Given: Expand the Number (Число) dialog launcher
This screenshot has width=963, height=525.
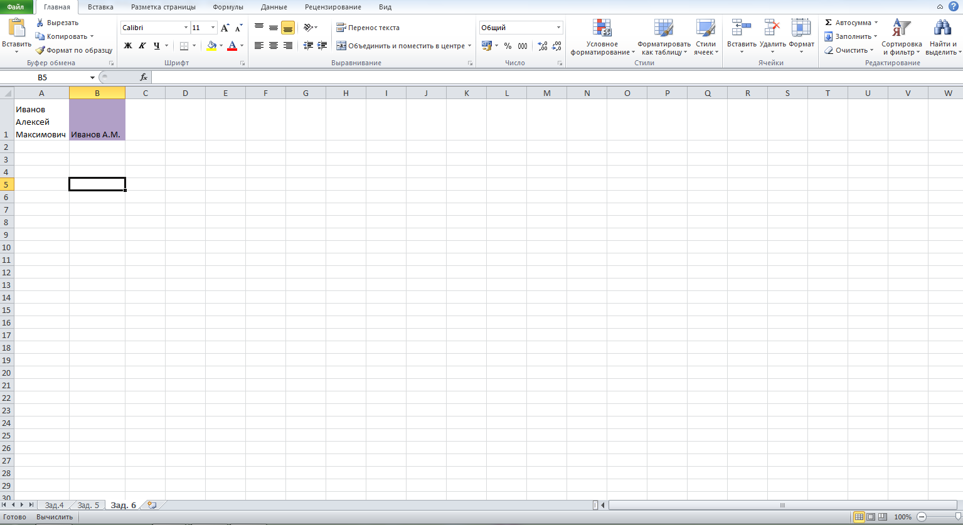Looking at the screenshot, I should [x=560, y=63].
